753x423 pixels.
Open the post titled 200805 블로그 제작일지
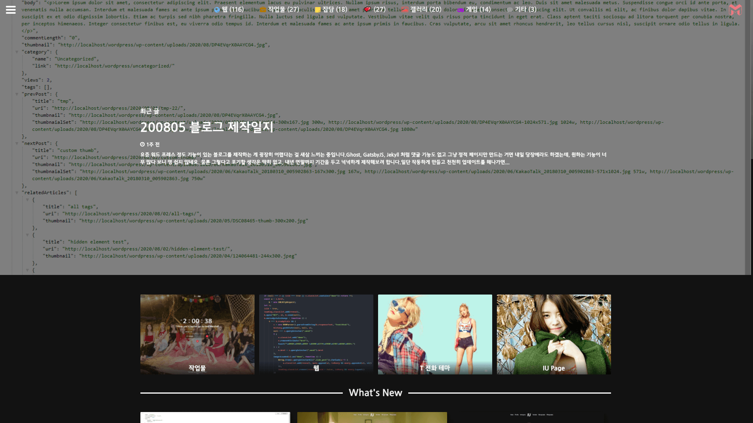click(207, 127)
